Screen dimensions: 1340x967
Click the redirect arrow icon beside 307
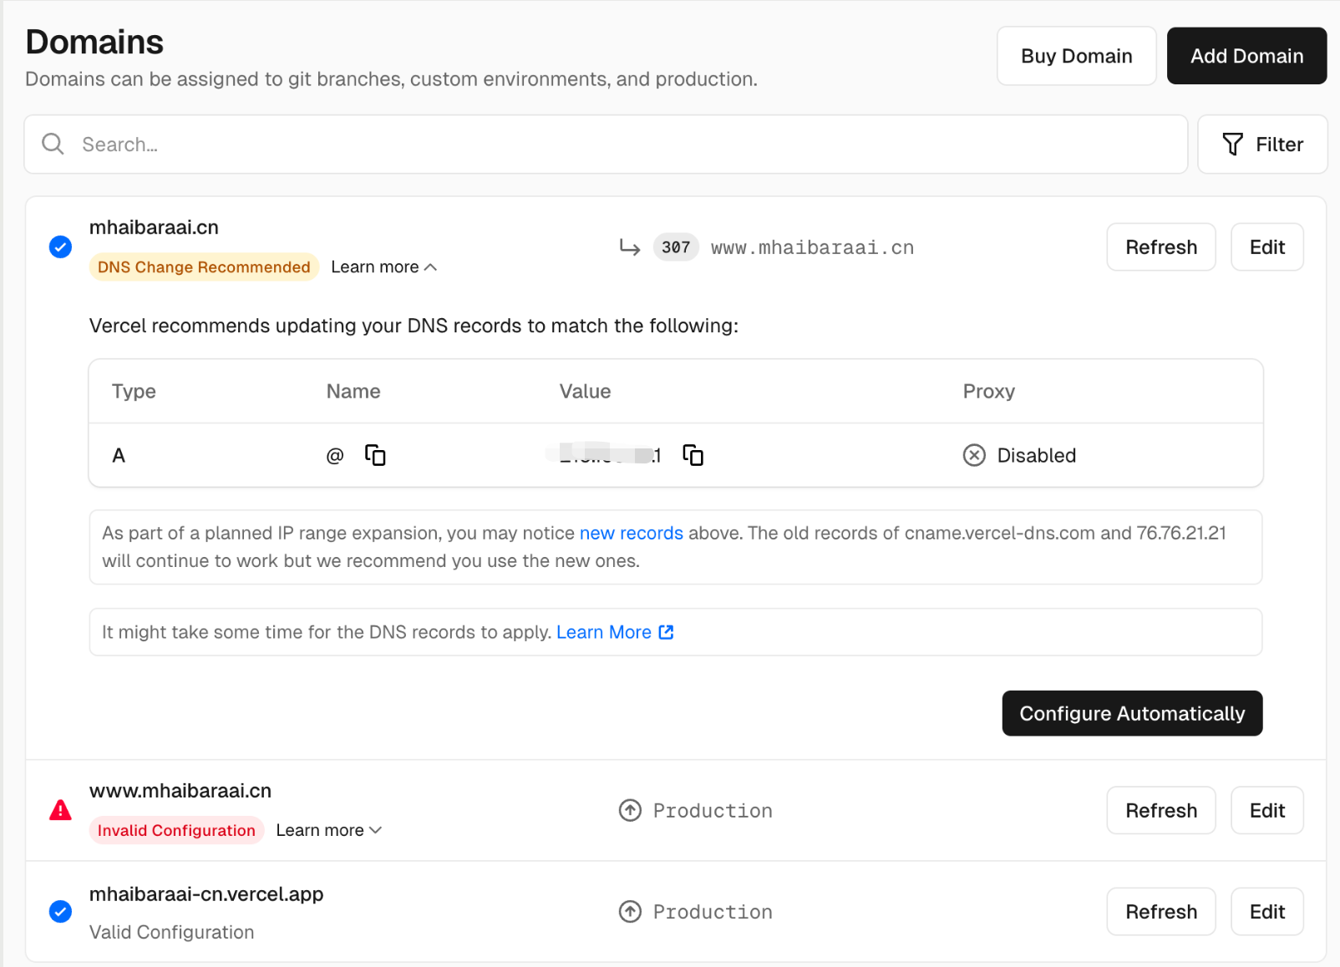click(629, 247)
